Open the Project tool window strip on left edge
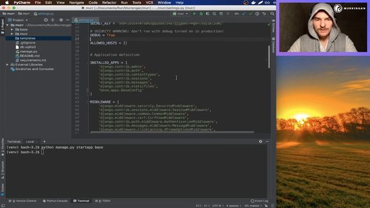The width and height of the screenshot is (370, 208). 2,27
